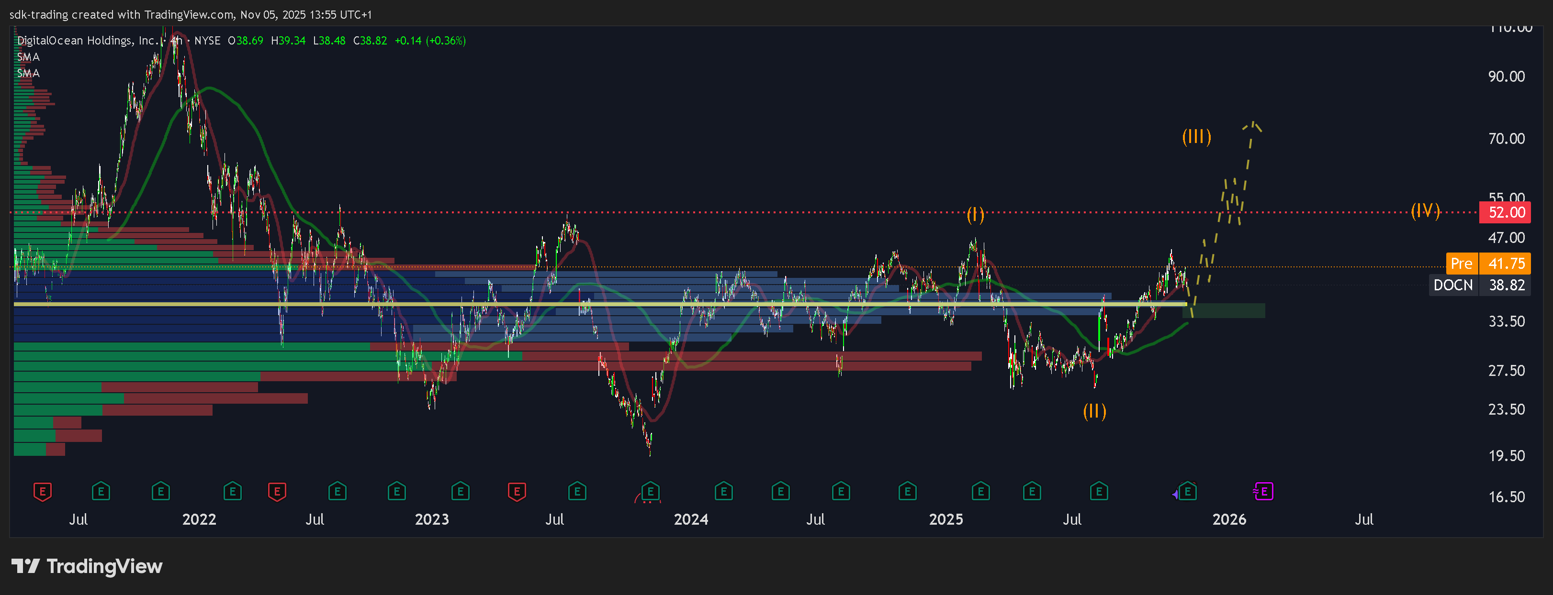1553x595 pixels.
Task: Open the green earnings marker just after Jul 2021
Action: [x=101, y=492]
